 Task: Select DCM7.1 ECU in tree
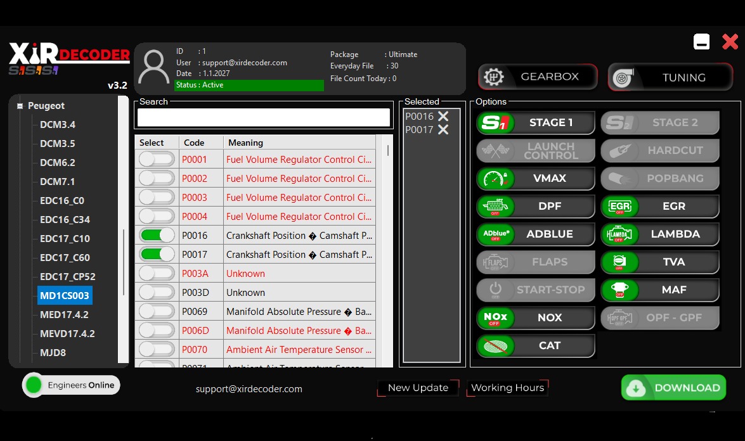[58, 181]
